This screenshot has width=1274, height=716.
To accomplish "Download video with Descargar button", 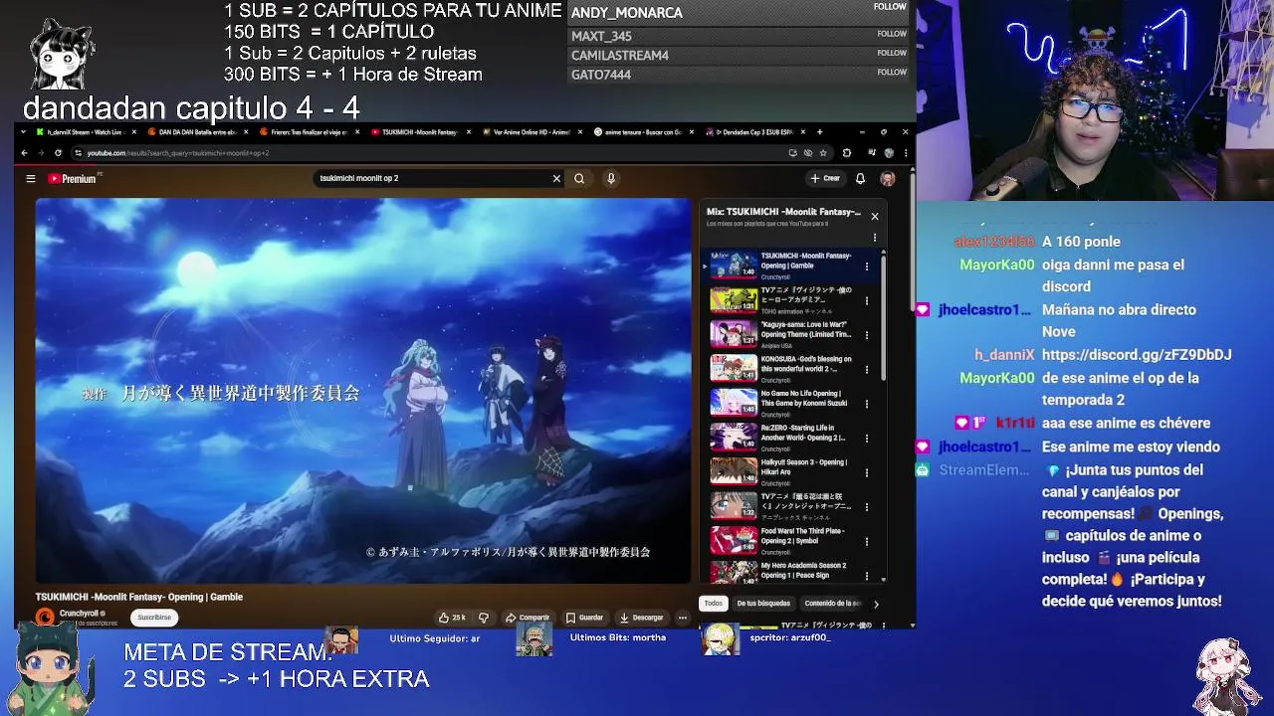I will [641, 618].
